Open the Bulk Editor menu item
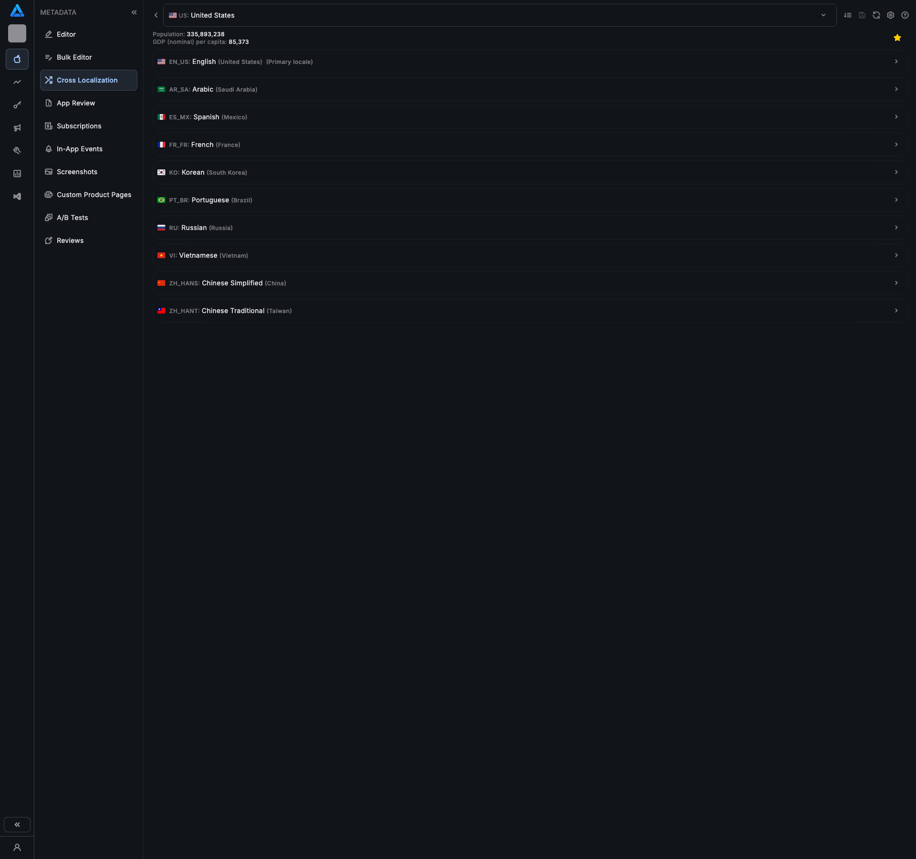This screenshot has height=859, width=916. coord(74,57)
